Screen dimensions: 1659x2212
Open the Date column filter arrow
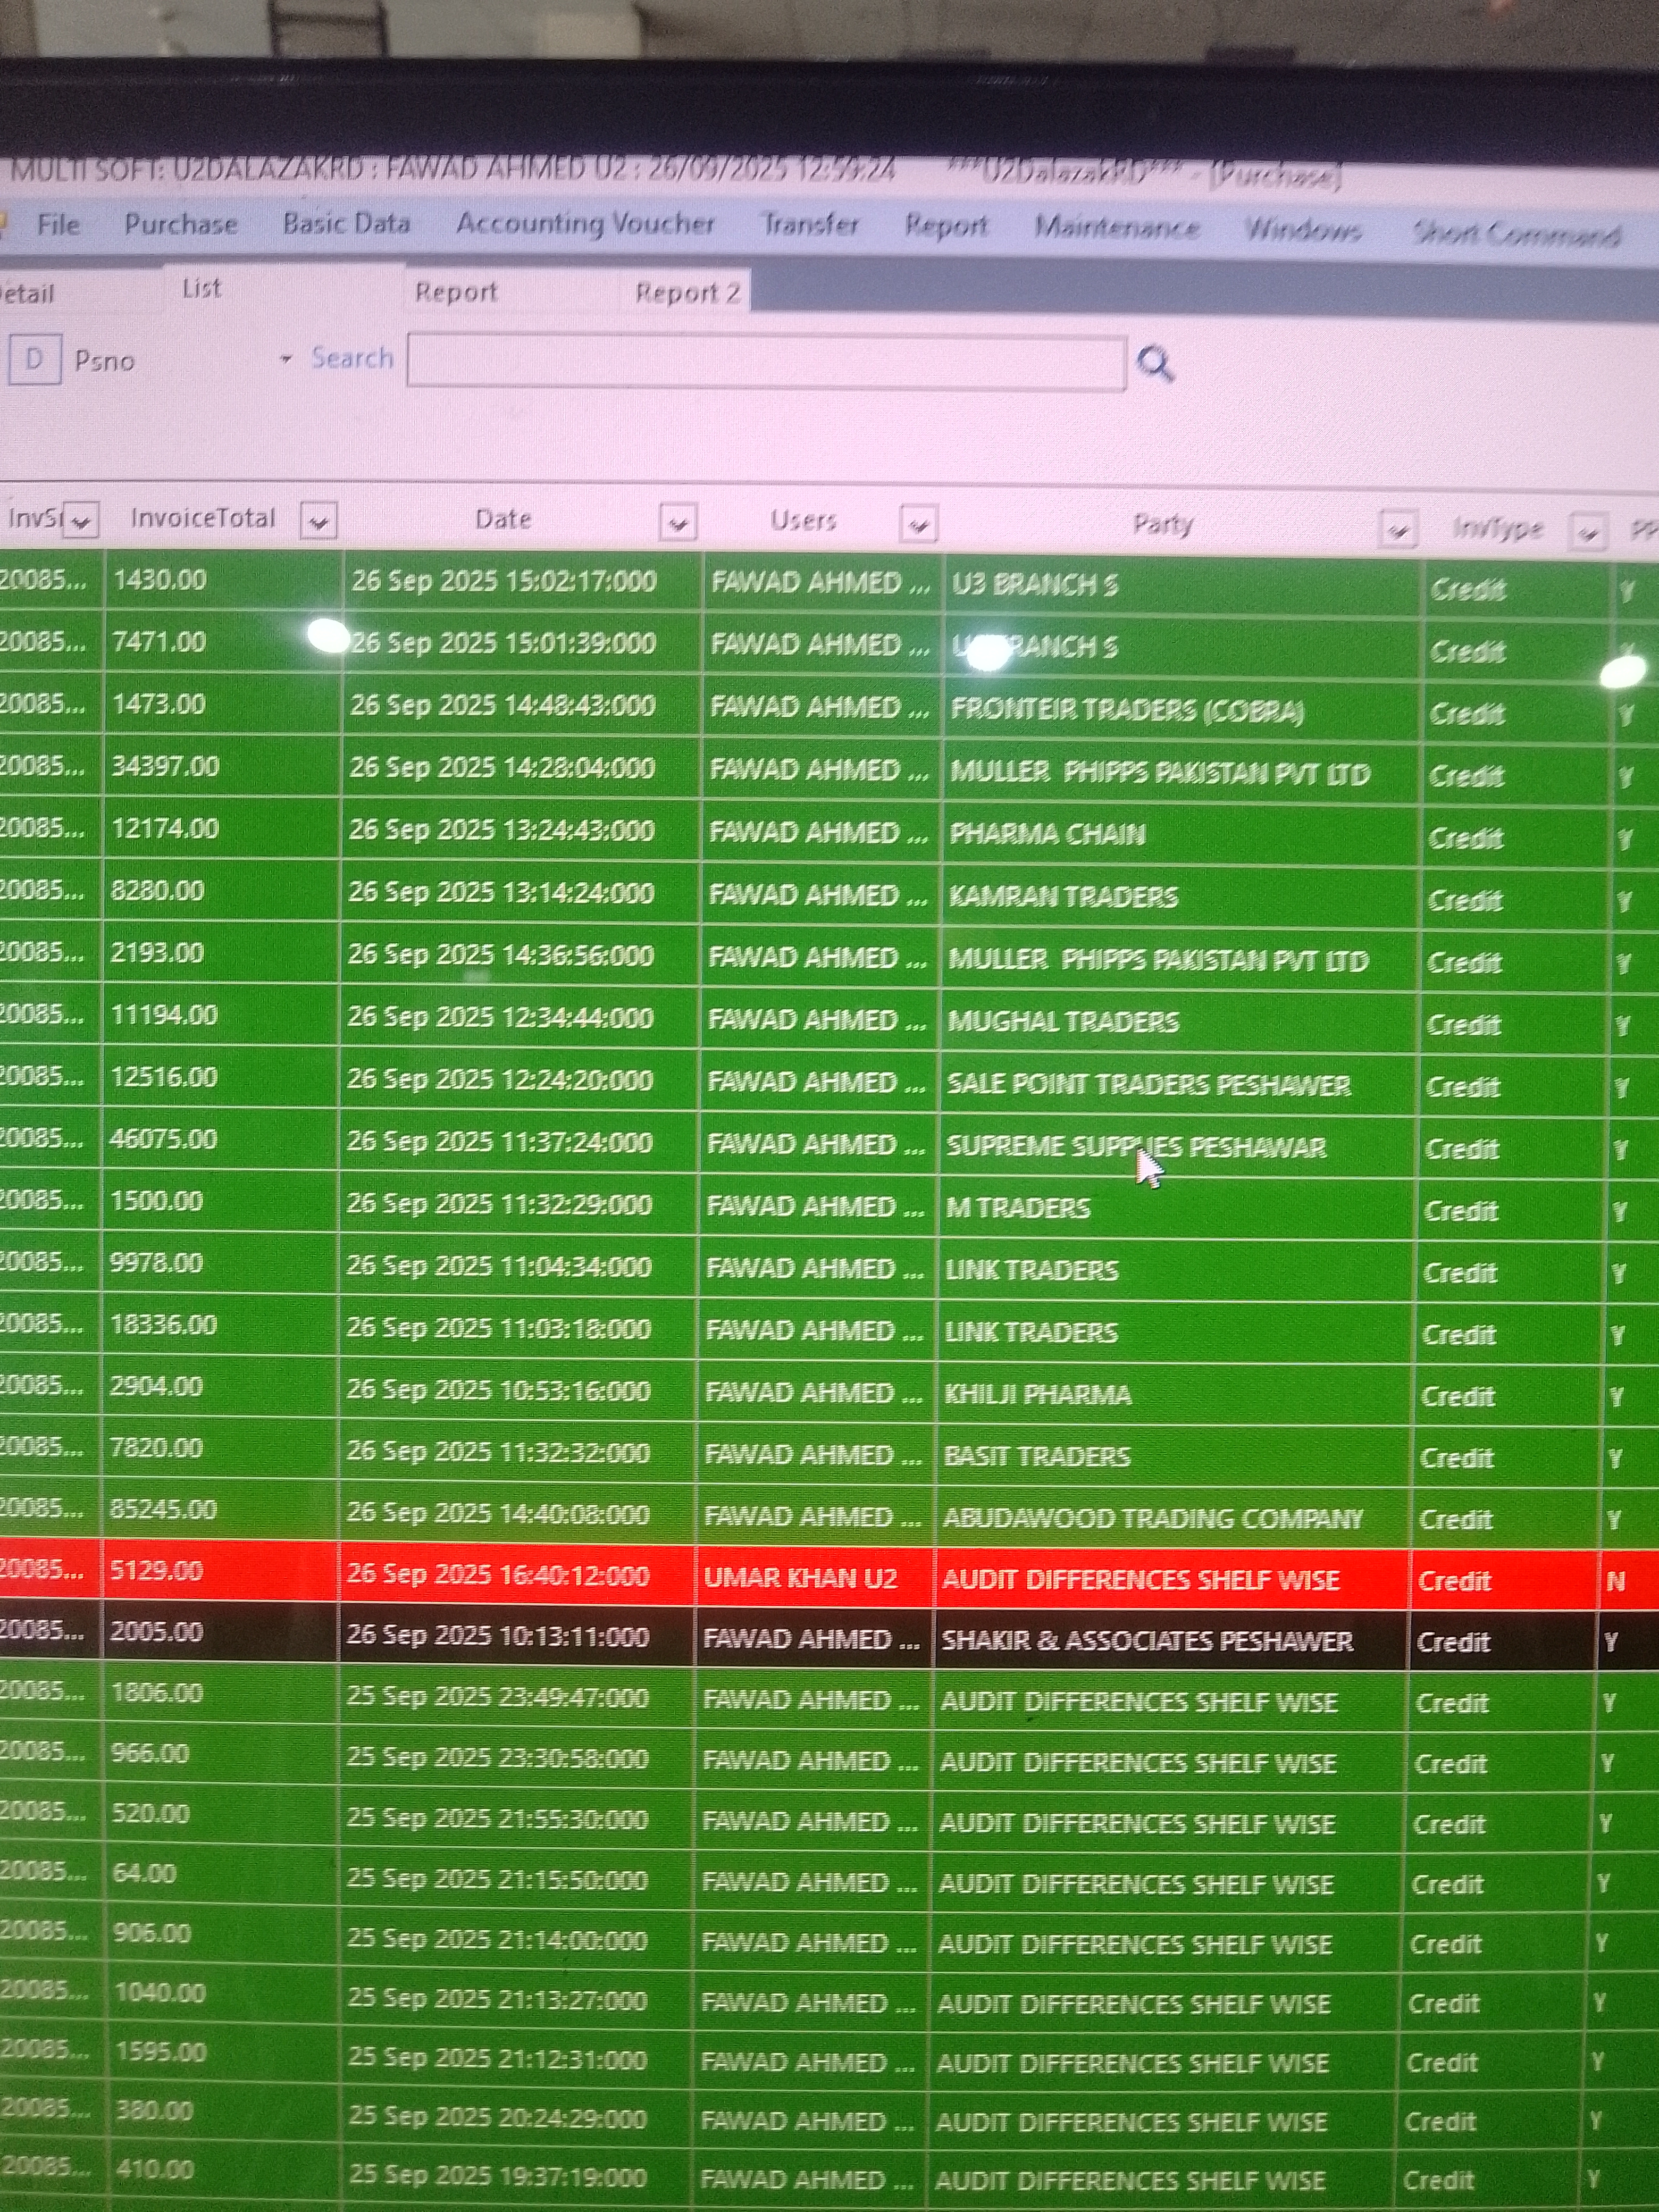pyautogui.click(x=678, y=523)
